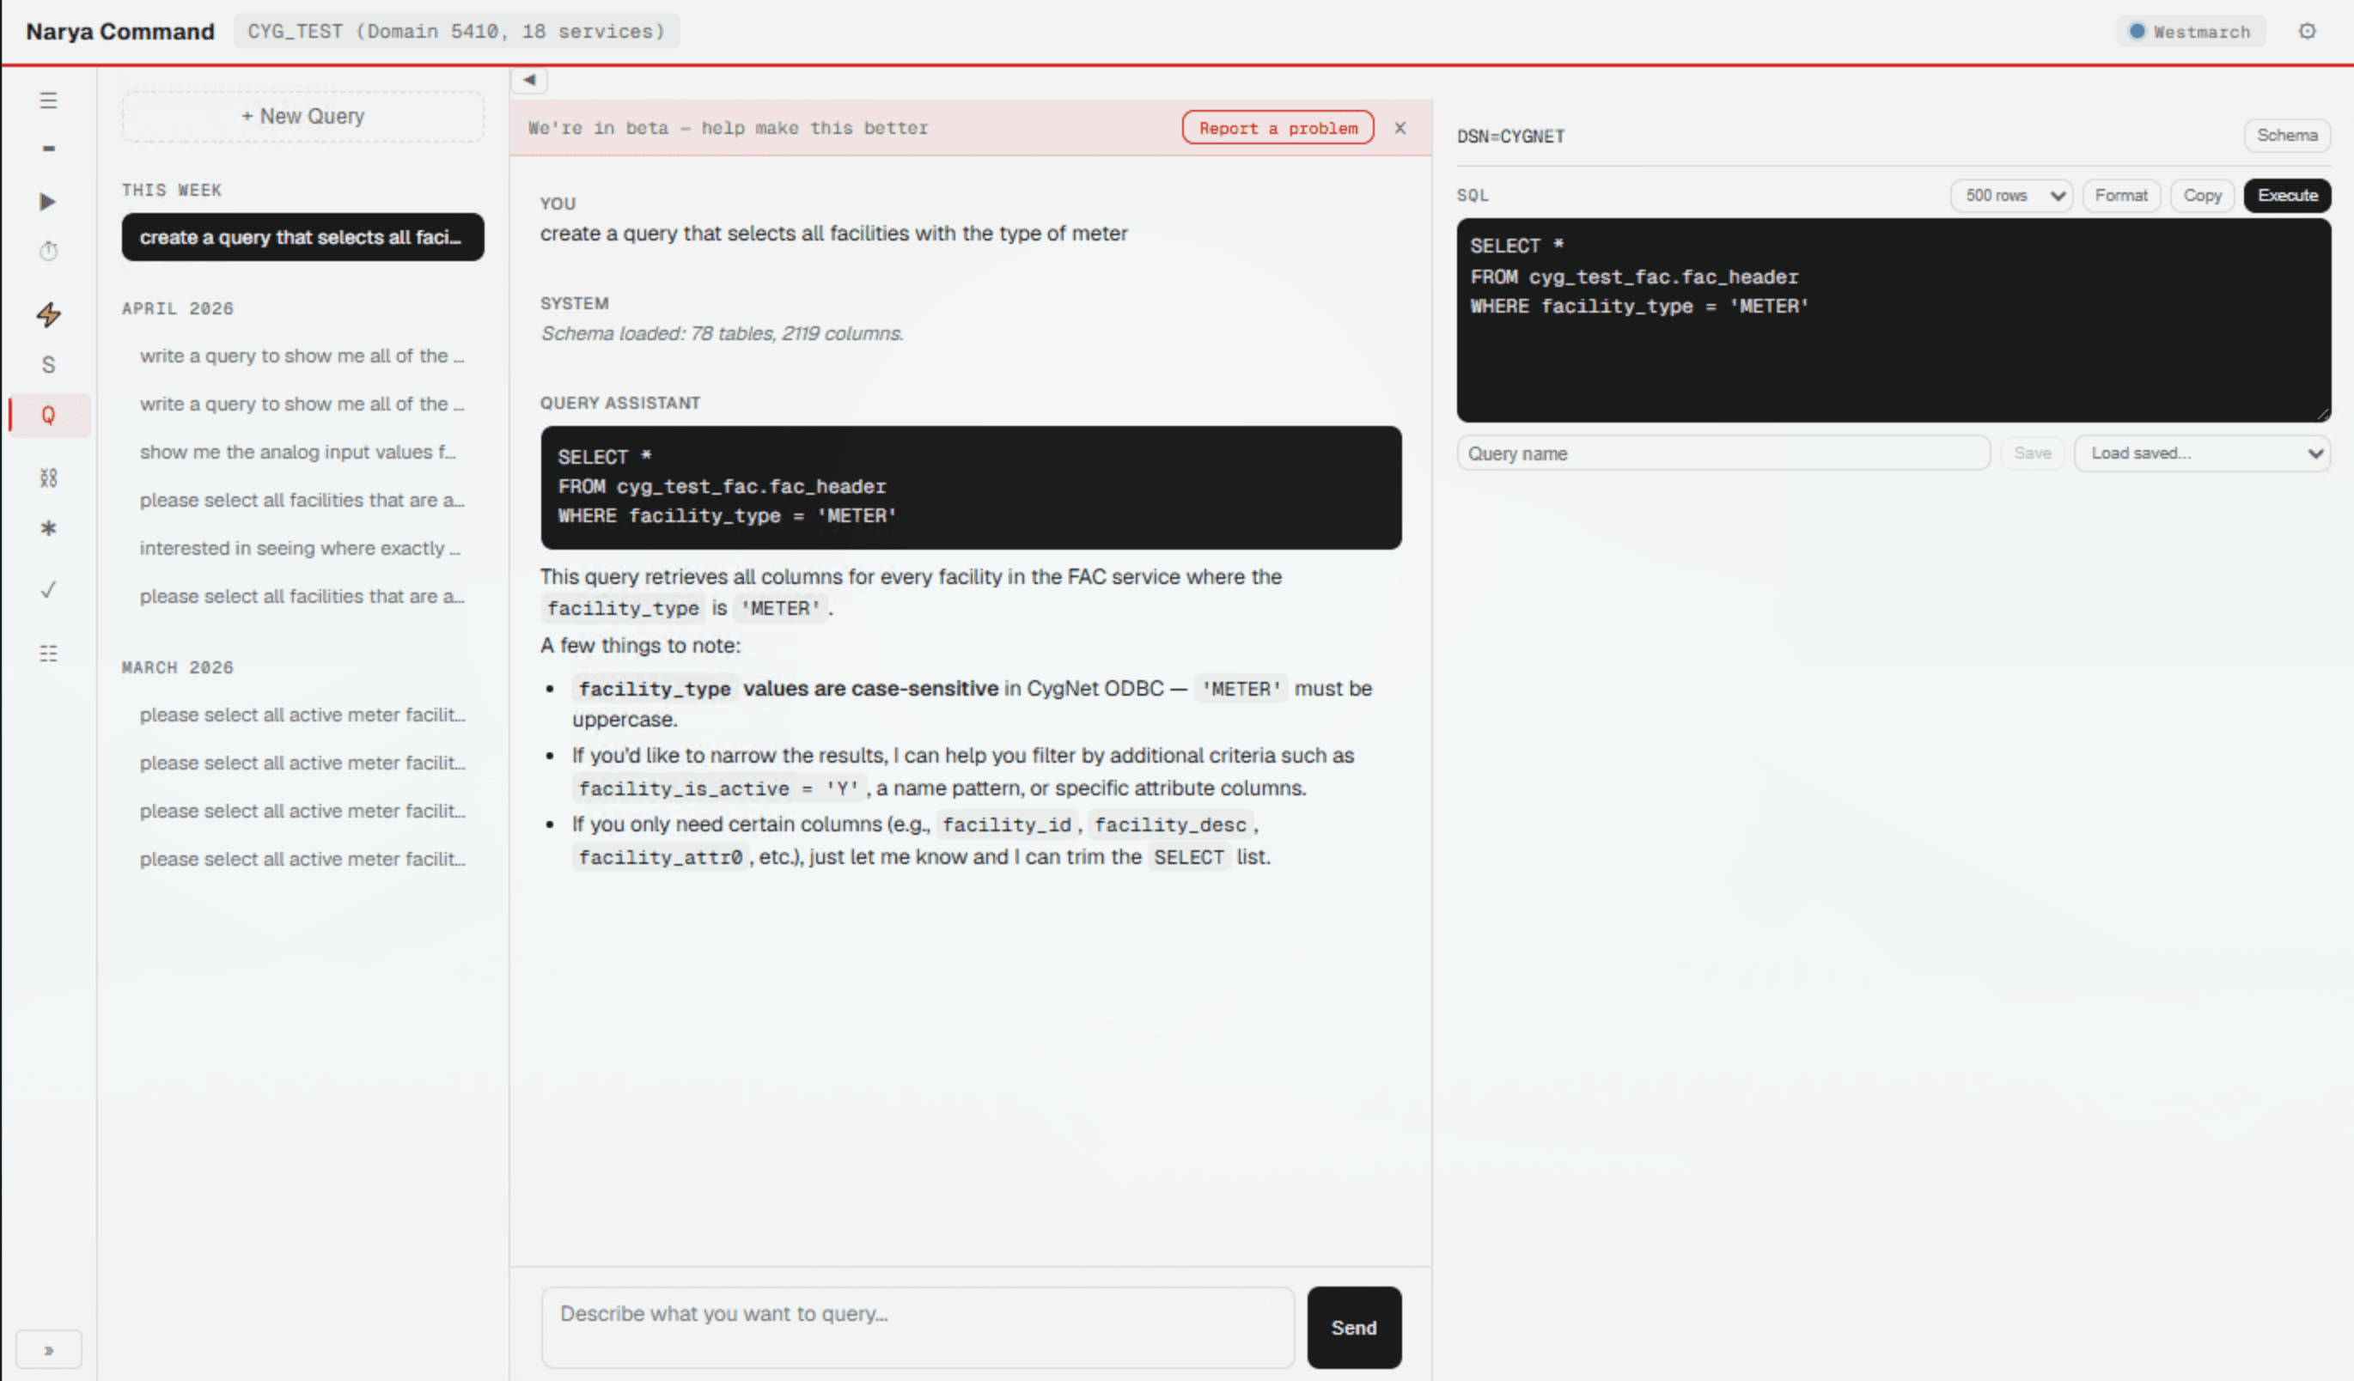Copy the SQL text
The image size is (2354, 1381).
(2202, 195)
